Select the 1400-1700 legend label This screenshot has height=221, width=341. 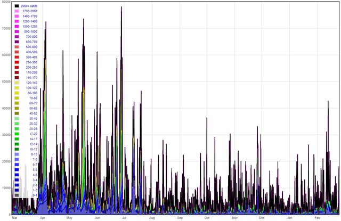click(x=30, y=17)
